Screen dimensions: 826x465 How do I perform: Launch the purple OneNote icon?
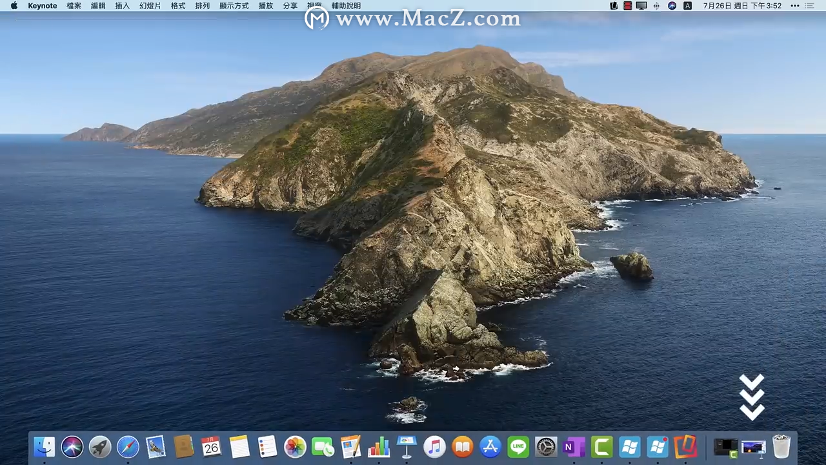tap(574, 446)
